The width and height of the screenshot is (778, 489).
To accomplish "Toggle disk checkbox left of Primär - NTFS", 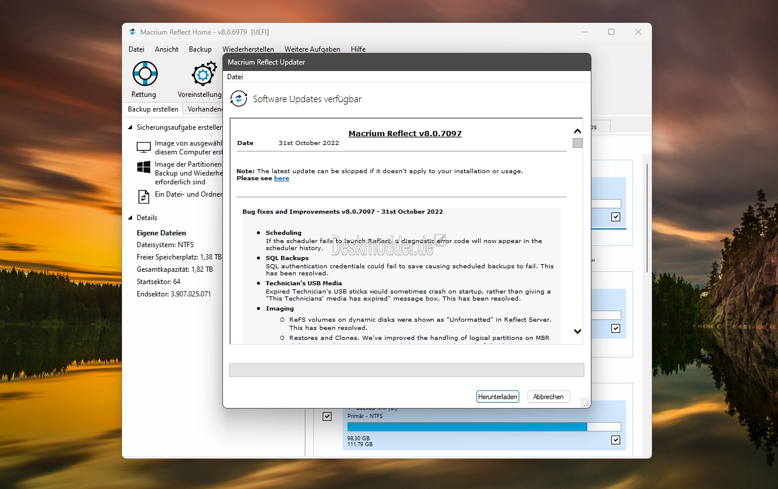I will [x=327, y=416].
